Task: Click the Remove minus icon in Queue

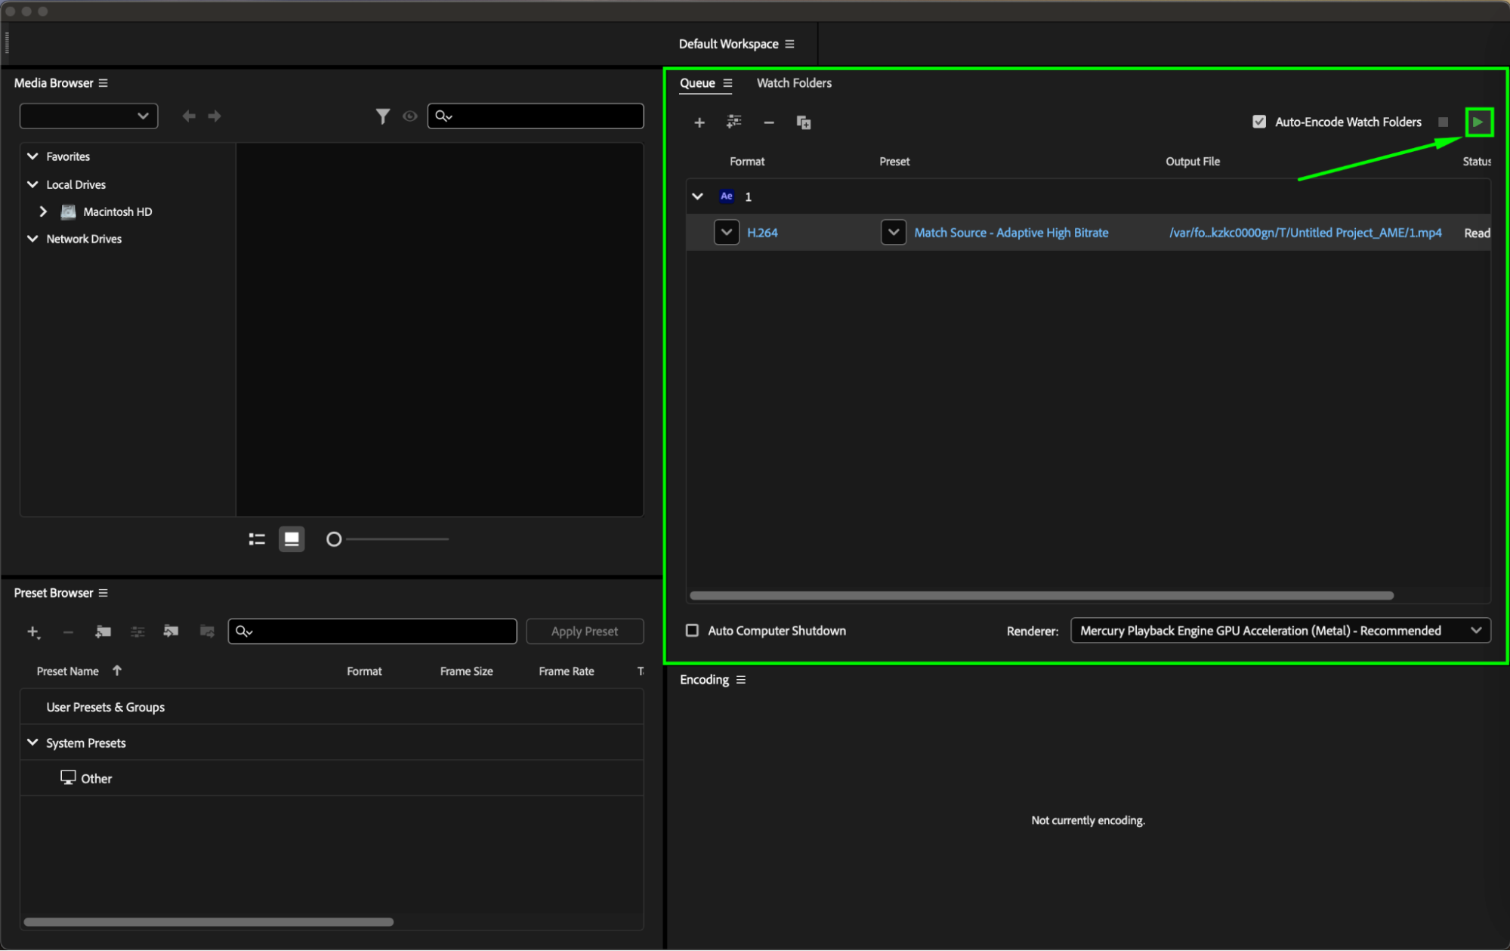Action: coord(768,122)
